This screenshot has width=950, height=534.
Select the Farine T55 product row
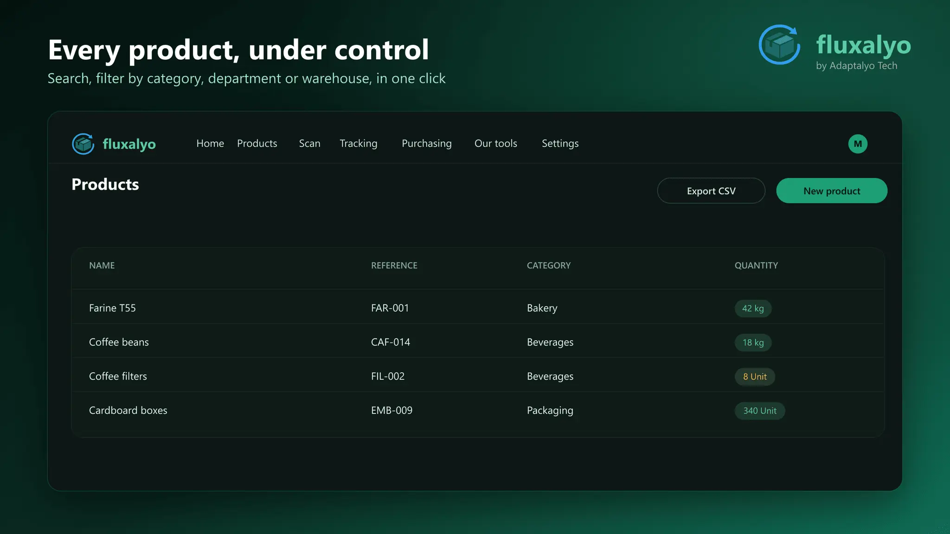pos(478,306)
